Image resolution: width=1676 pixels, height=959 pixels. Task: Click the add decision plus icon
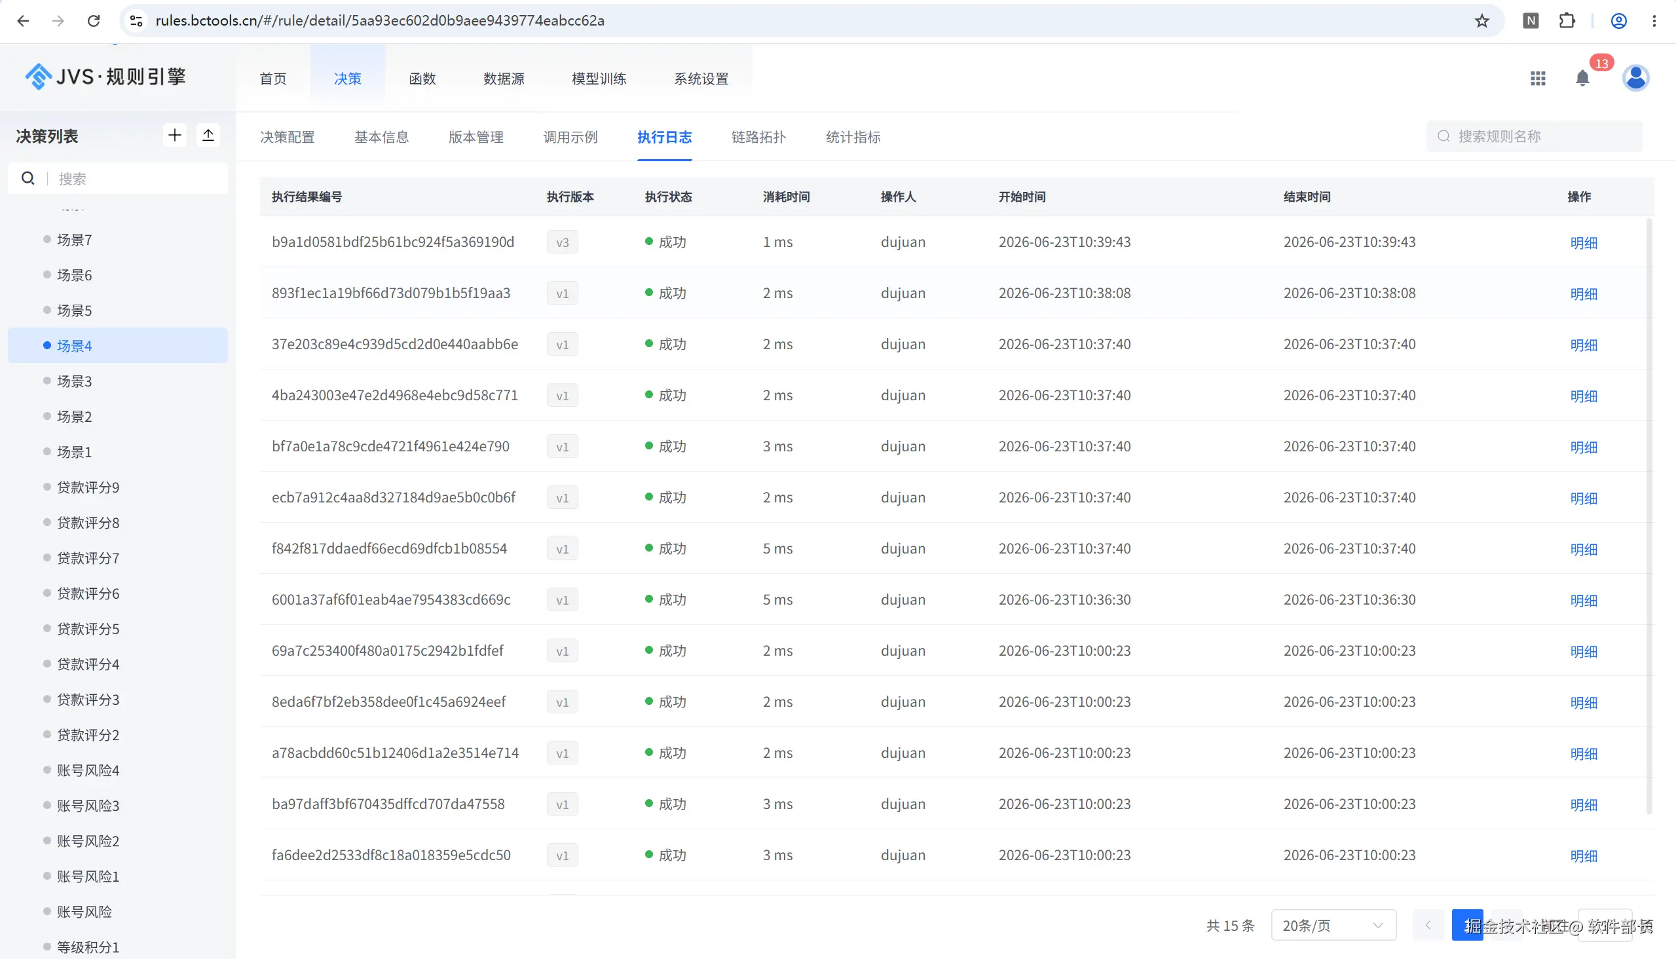click(x=174, y=136)
